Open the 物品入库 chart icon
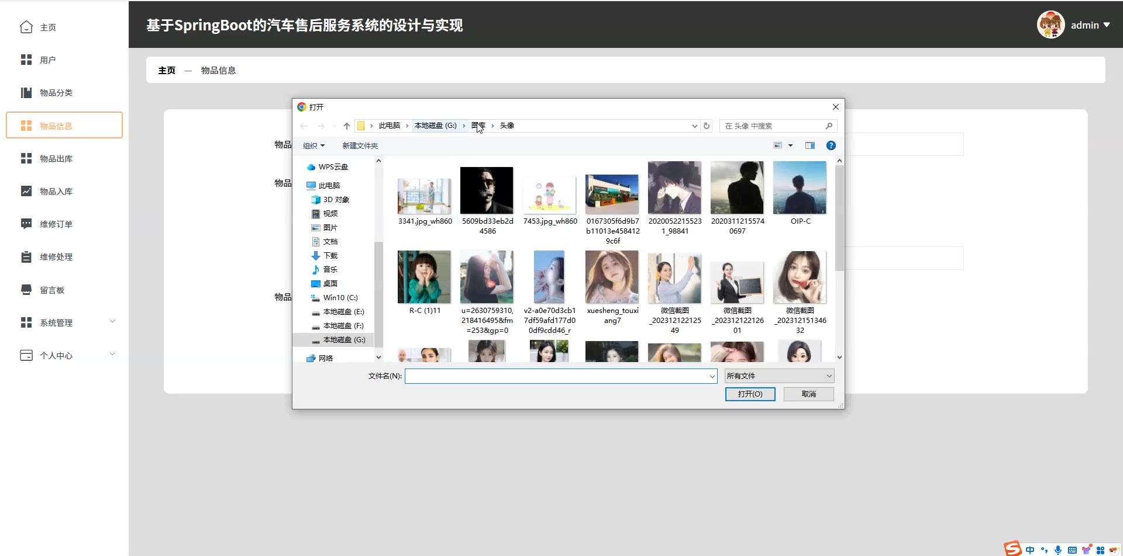Viewport: 1123px width, 556px height. (x=26, y=191)
